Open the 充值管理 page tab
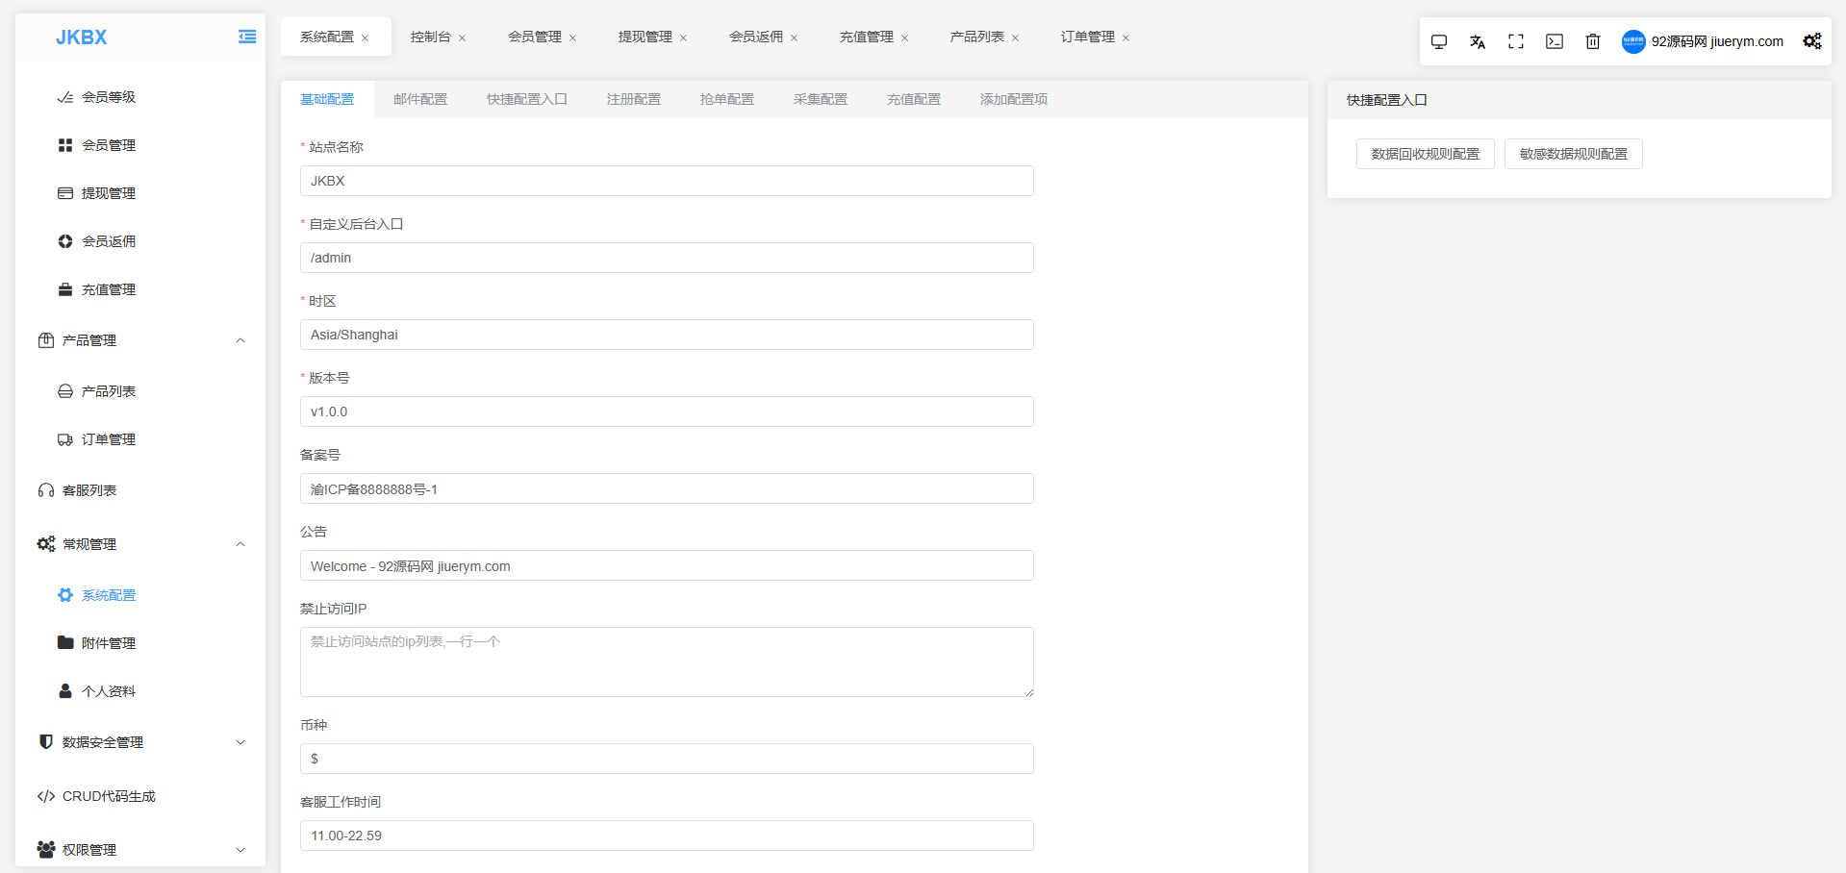The height and width of the screenshot is (873, 1846). click(x=867, y=37)
